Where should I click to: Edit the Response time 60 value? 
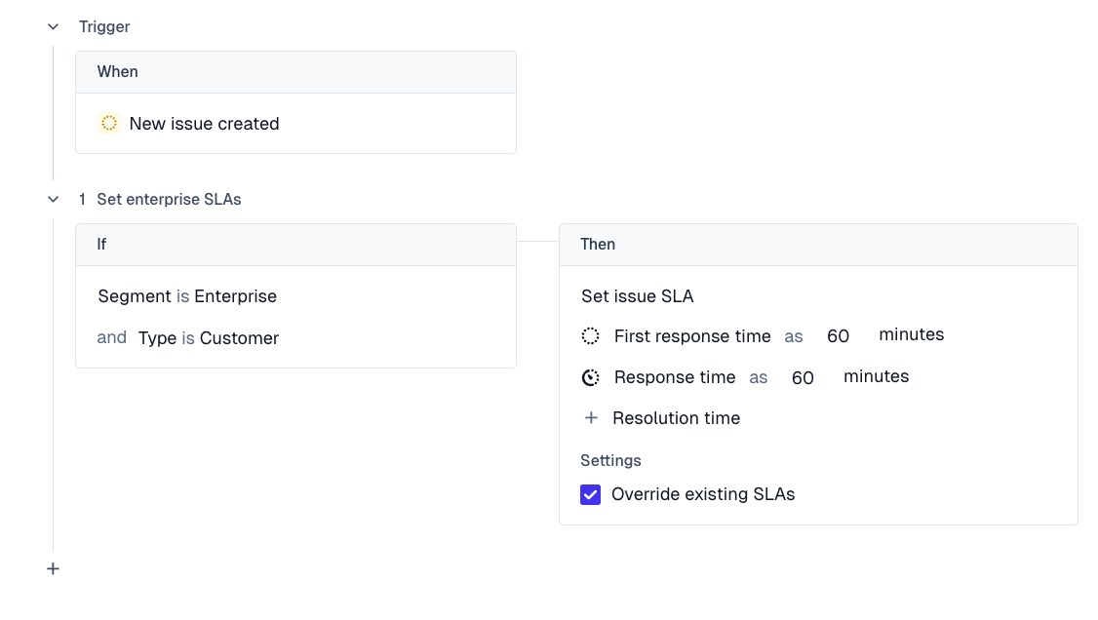tap(803, 378)
